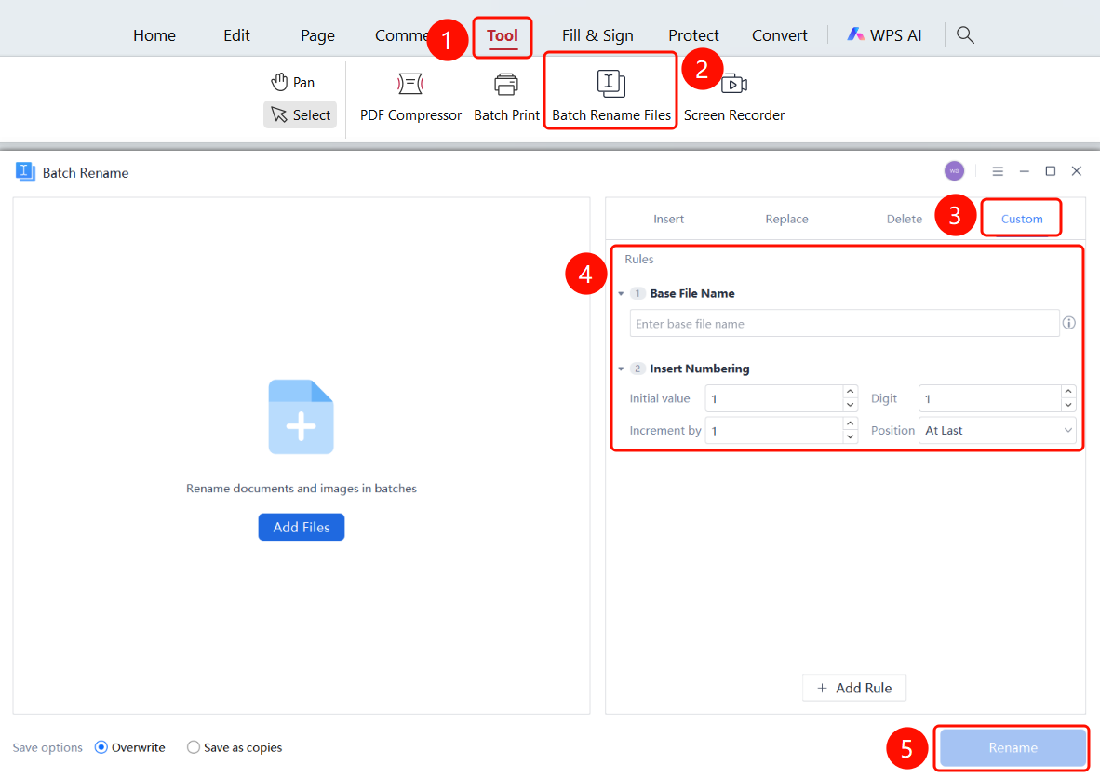The image size is (1100, 778).
Task: Click the Digit number field
Action: coord(990,398)
